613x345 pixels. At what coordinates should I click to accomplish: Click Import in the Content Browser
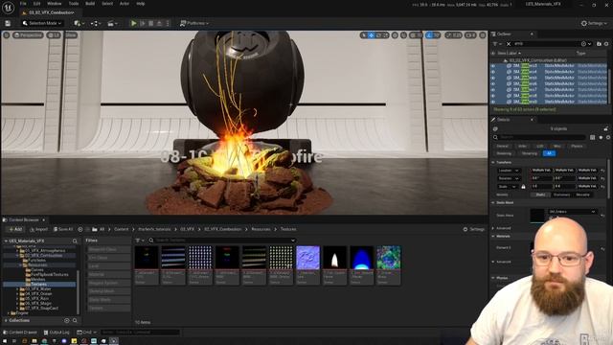pos(38,229)
